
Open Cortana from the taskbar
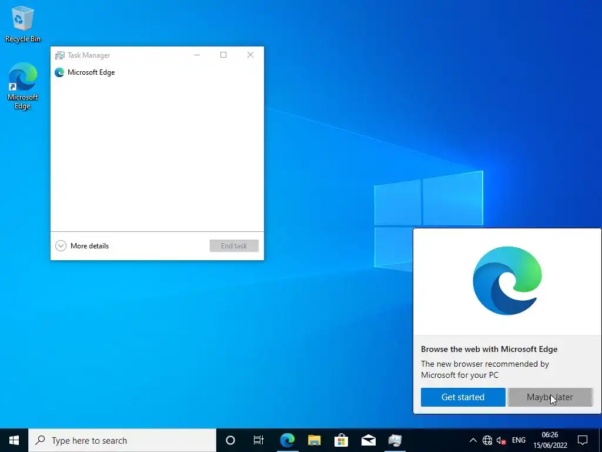point(230,440)
